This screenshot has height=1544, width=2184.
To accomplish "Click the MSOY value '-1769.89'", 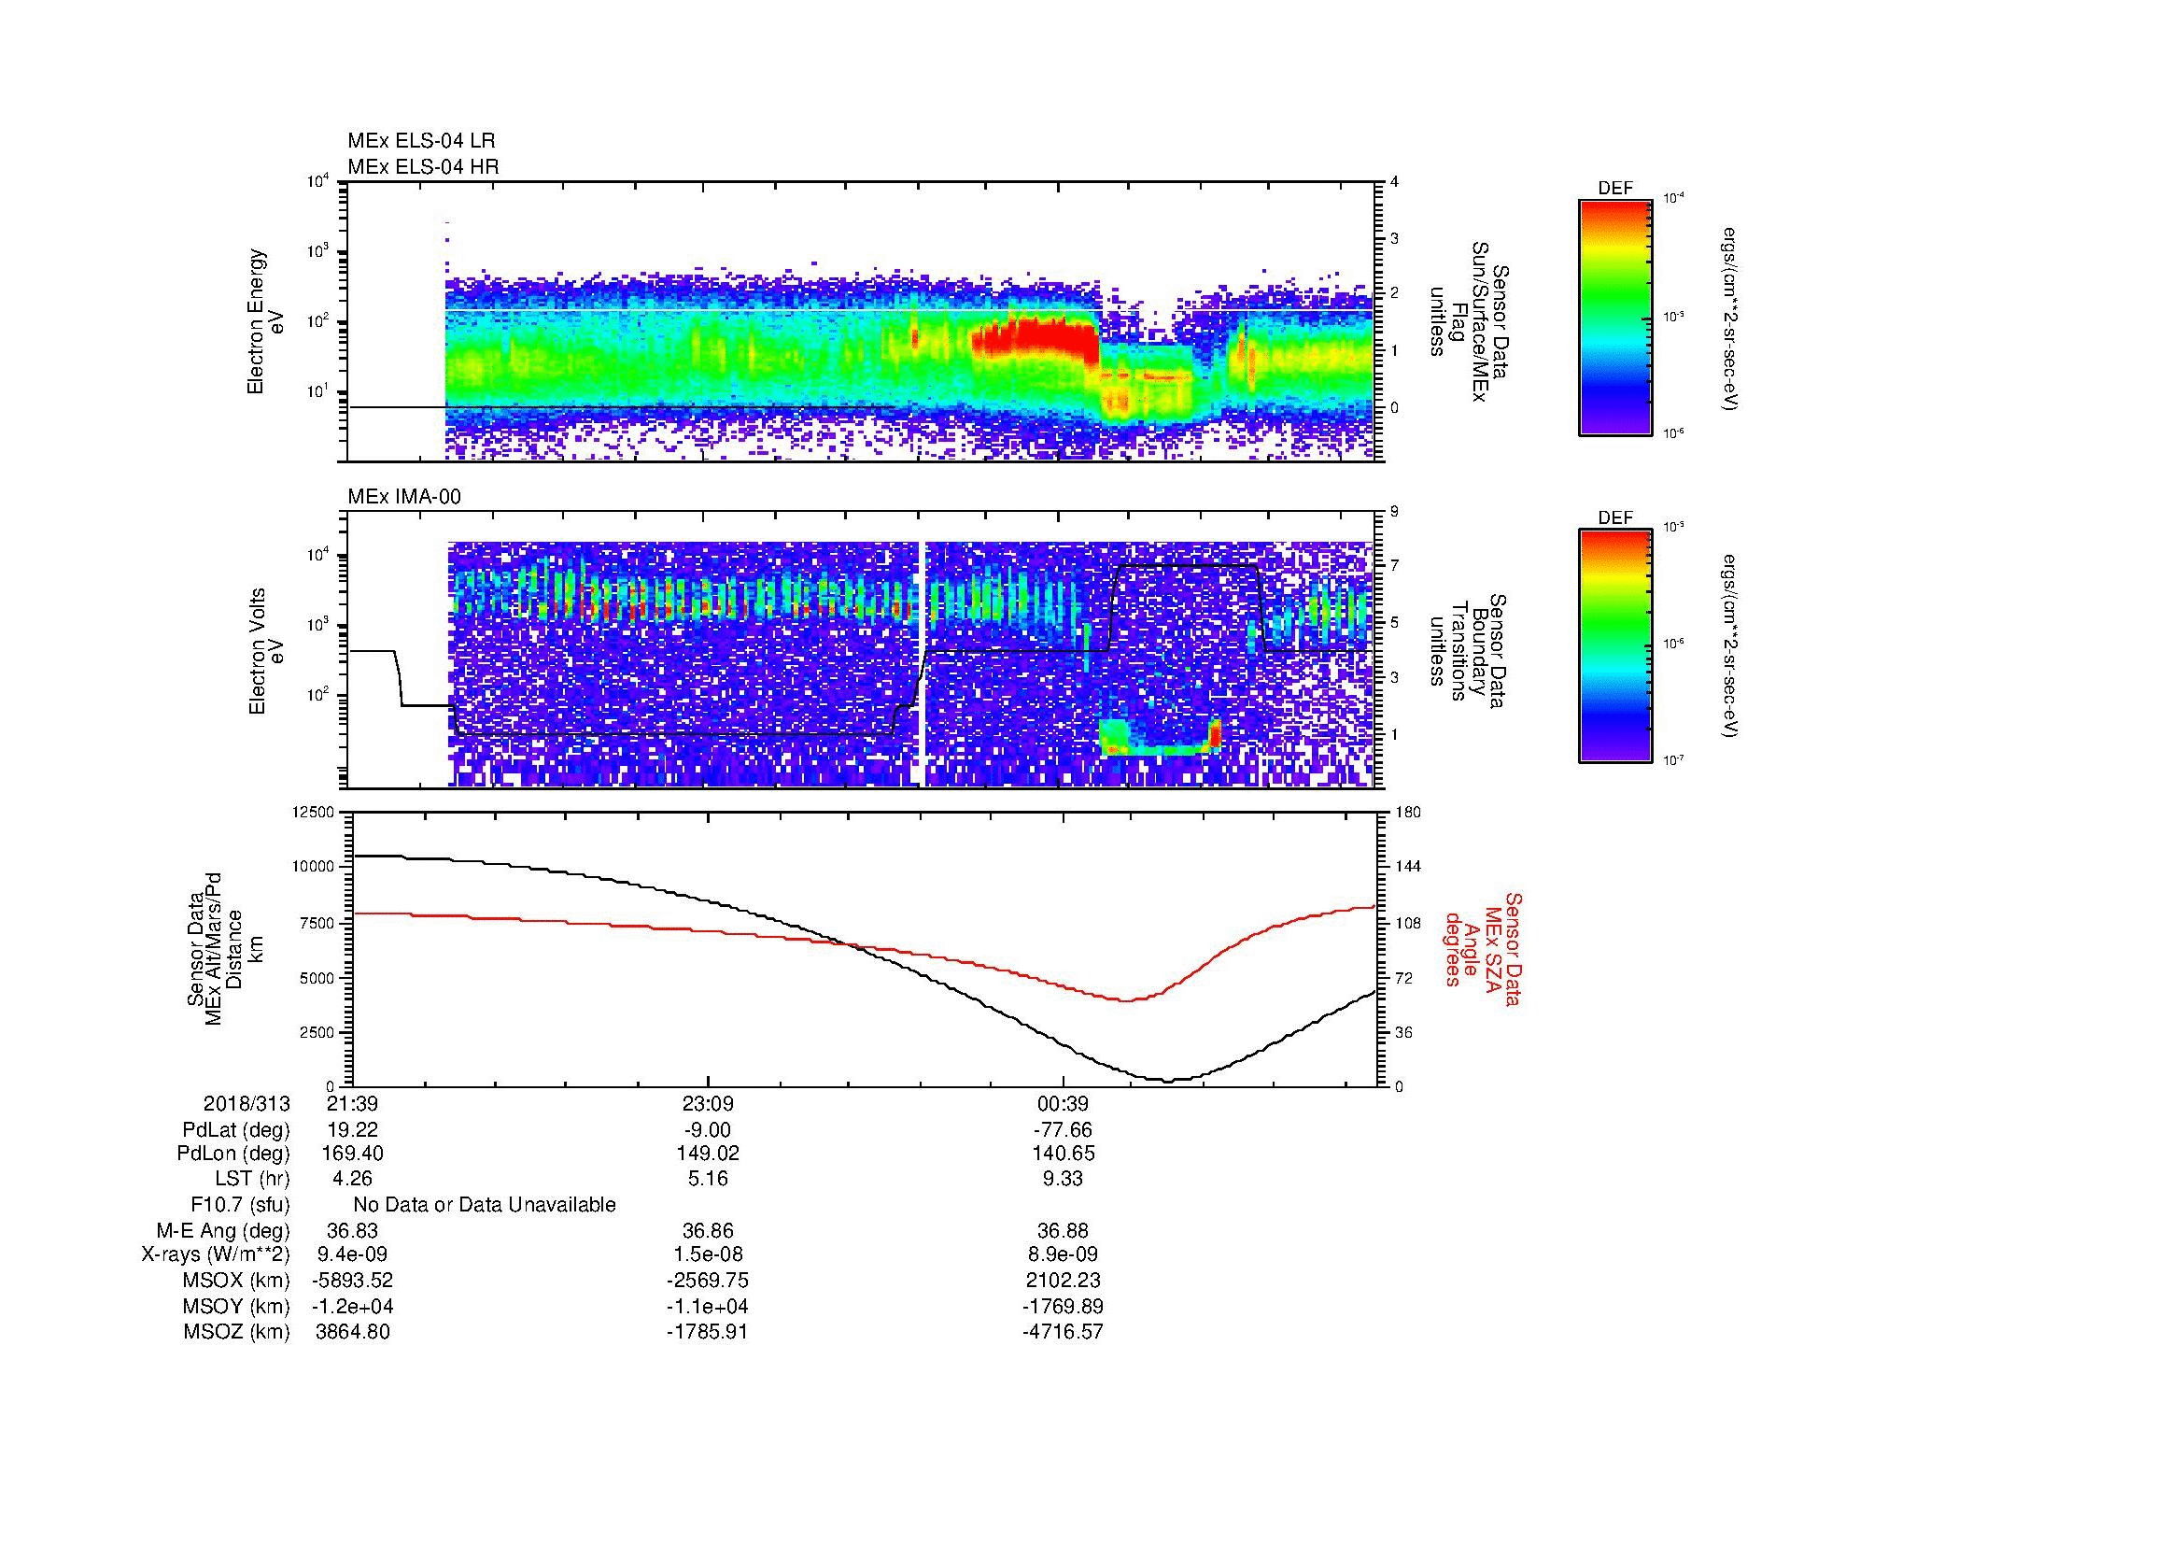I will point(1063,1306).
